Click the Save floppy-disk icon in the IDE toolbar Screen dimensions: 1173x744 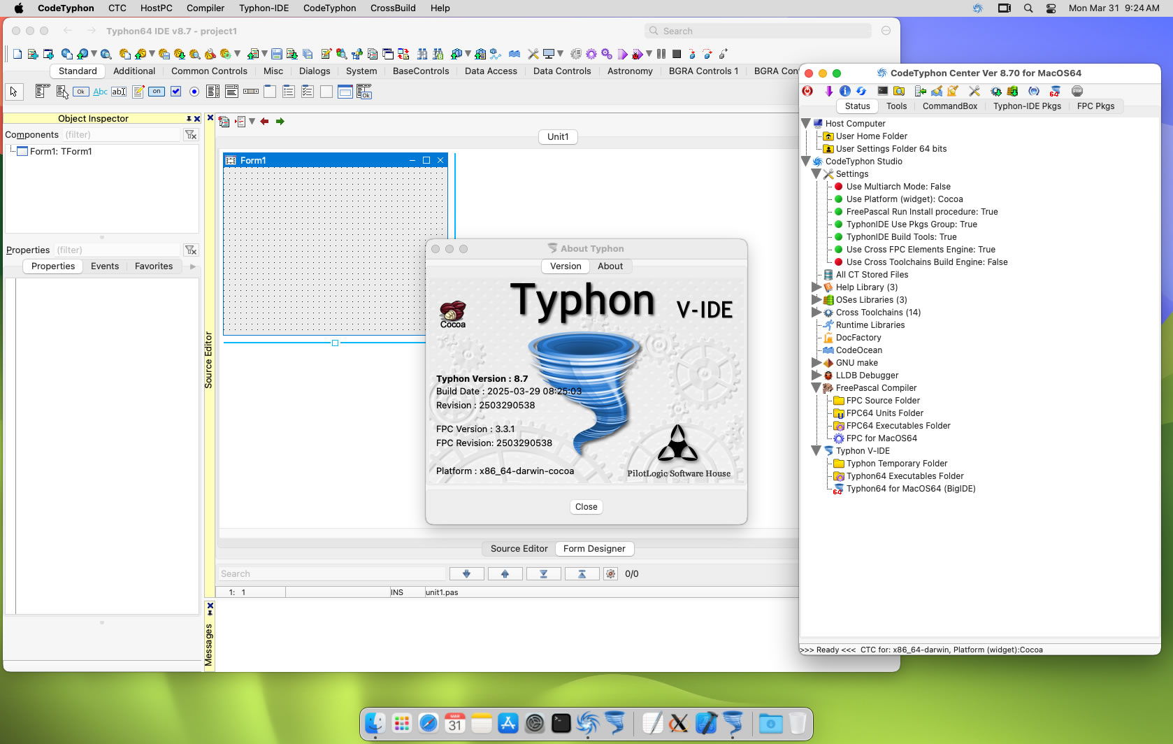pyautogui.click(x=277, y=54)
